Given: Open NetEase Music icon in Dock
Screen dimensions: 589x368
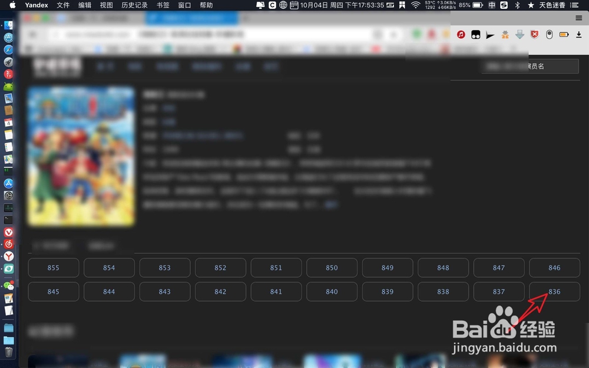Looking at the screenshot, I should (x=8, y=244).
